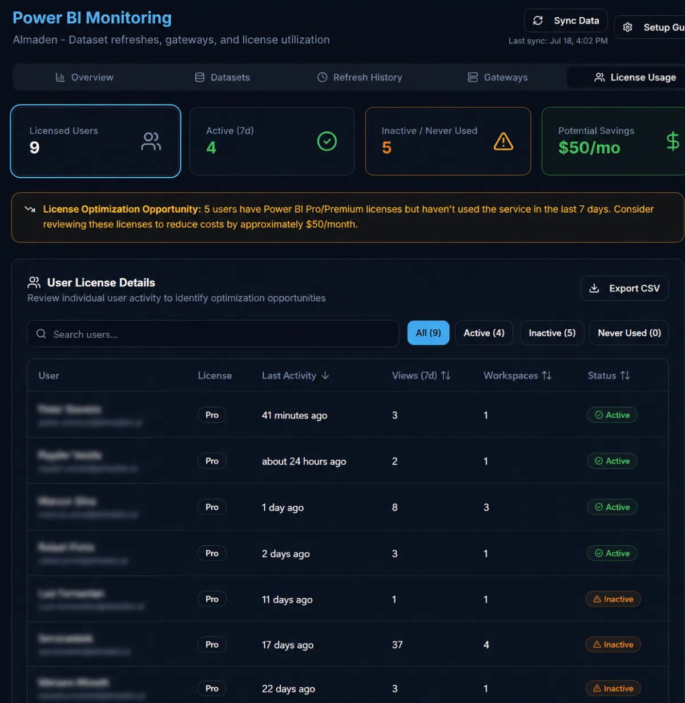Switch to the Gateways tab
This screenshot has width=685, height=703.
click(x=498, y=77)
